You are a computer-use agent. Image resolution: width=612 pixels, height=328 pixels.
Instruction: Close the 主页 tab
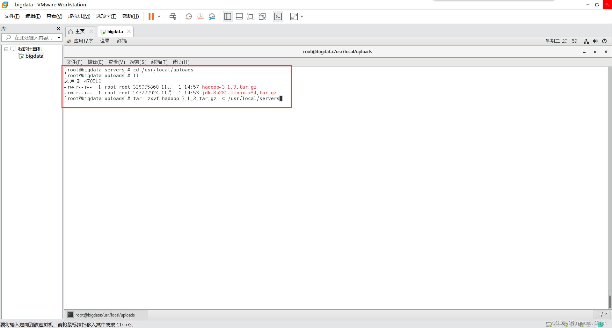click(x=91, y=31)
